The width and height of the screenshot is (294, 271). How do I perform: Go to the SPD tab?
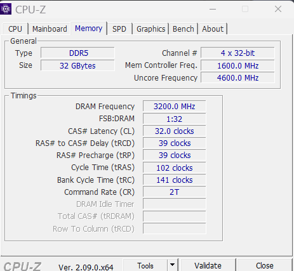(119, 29)
